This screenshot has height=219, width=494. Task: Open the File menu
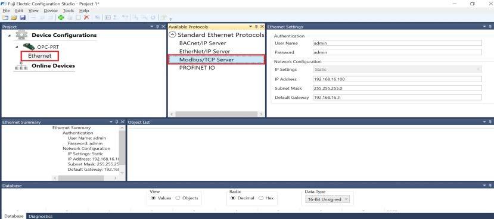tap(6, 10)
